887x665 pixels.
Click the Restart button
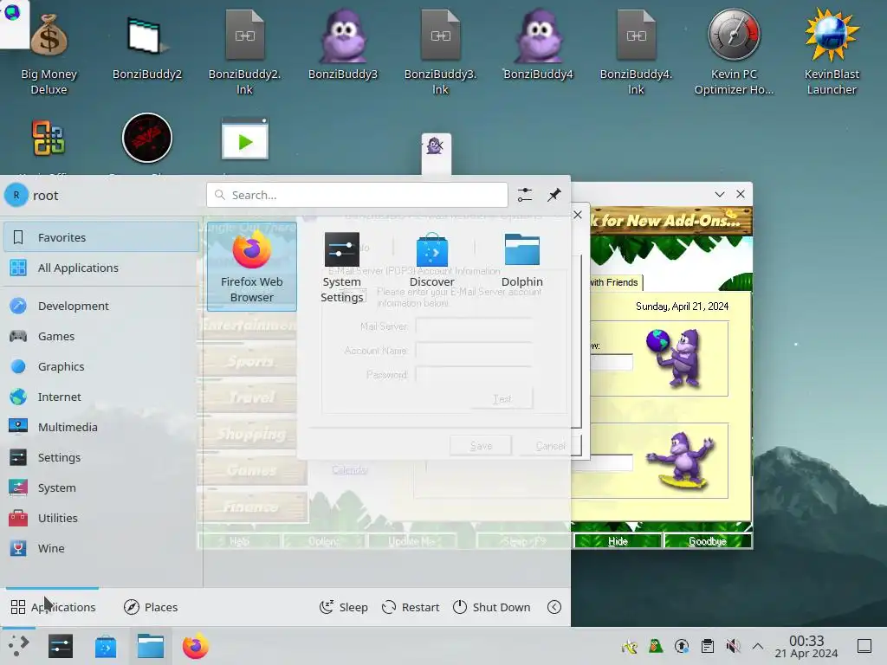411,607
